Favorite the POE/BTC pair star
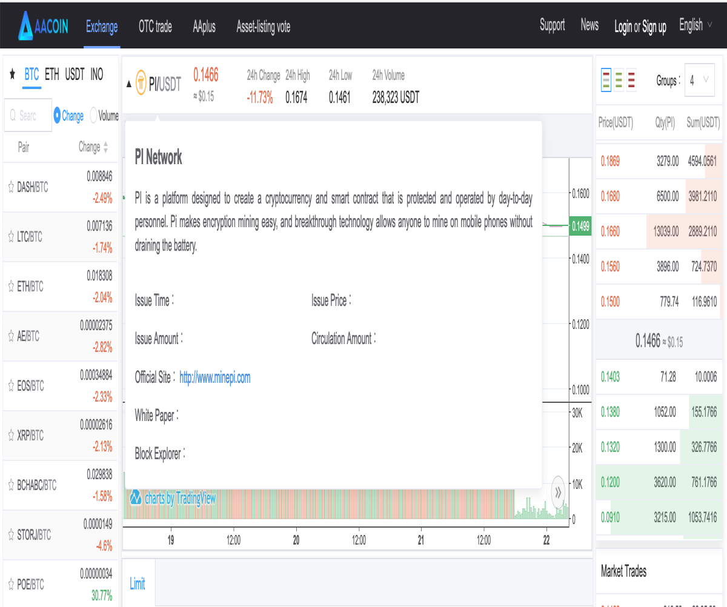Viewport: 727px width, 607px height. [x=11, y=585]
